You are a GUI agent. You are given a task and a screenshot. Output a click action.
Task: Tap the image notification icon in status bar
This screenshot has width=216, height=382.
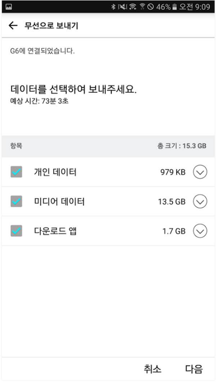click(9, 6)
